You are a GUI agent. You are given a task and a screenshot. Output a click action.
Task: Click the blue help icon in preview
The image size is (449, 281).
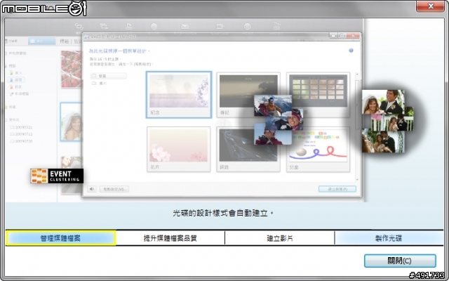tap(351, 51)
